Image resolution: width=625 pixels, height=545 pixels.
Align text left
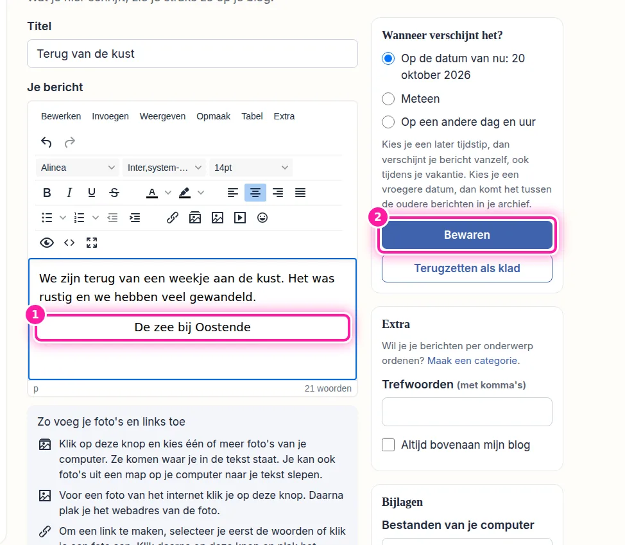tap(233, 193)
